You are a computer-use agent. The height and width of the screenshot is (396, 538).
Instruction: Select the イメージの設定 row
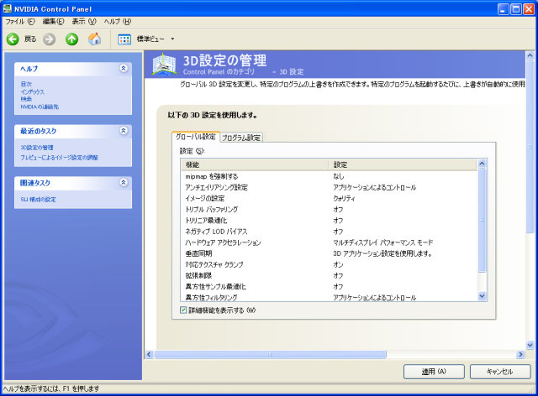point(329,198)
